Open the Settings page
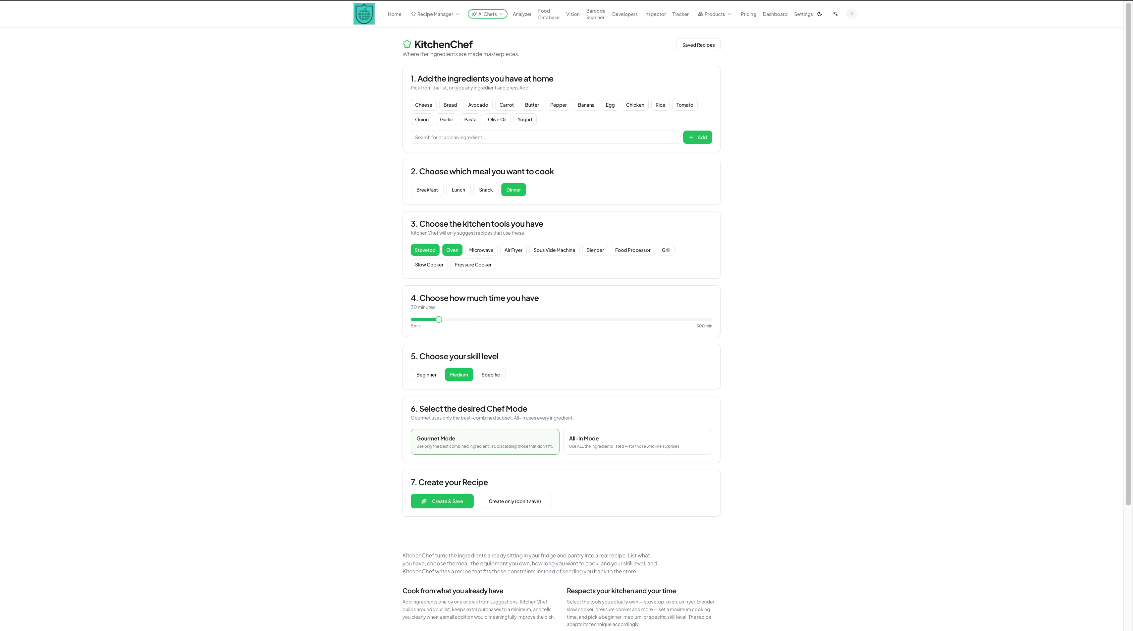 point(803,14)
